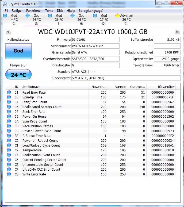Click status circle for Read Error Rate
This screenshot has height=207, width=184.
(9, 92)
